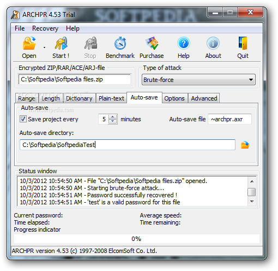
Task: Click the status window scroll down arrow
Action: coord(252,202)
